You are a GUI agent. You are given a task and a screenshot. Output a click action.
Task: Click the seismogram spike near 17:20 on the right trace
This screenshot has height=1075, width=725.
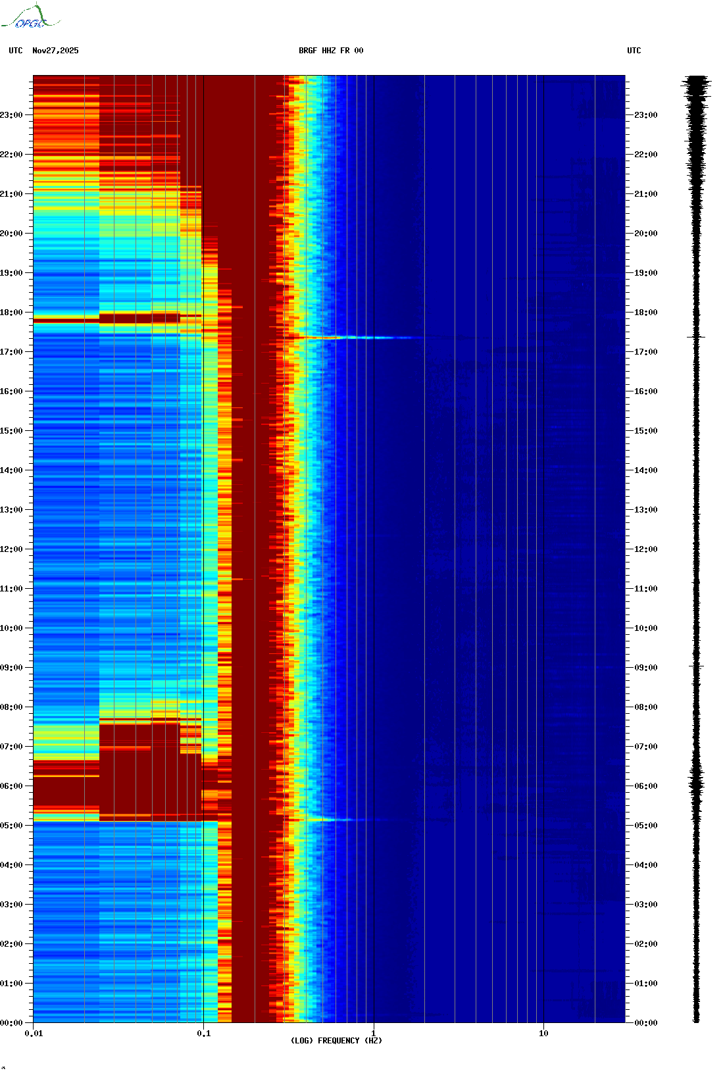pos(696,337)
